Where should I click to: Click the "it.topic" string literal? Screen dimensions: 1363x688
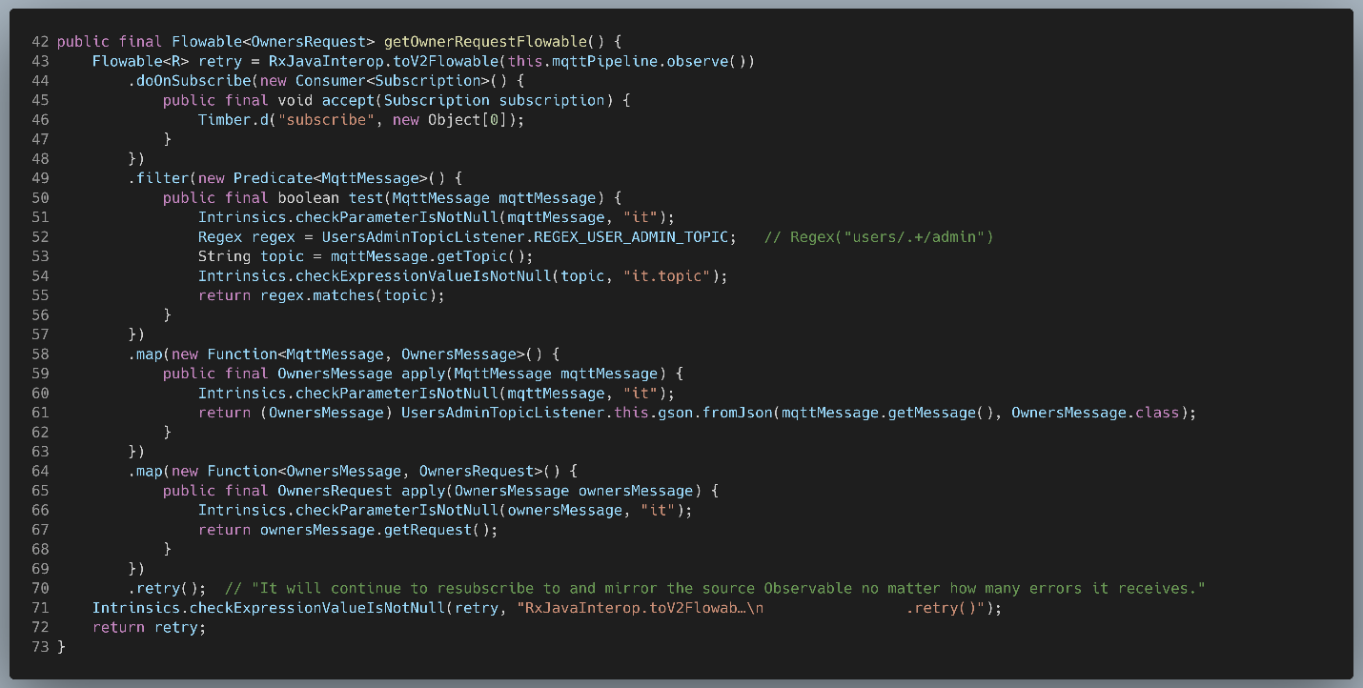667,276
